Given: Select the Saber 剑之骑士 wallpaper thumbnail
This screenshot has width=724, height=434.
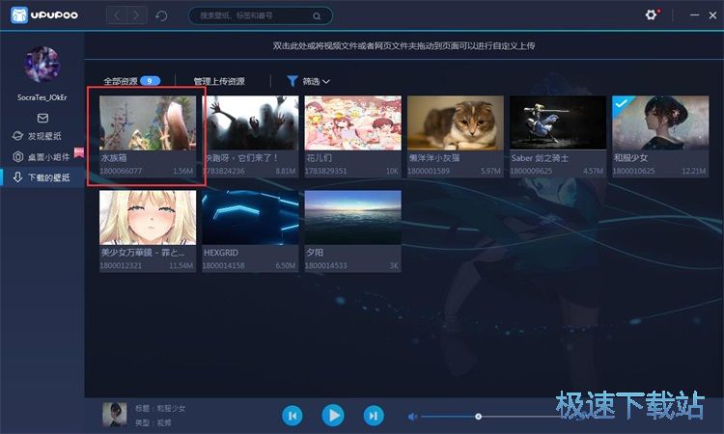Looking at the screenshot, I should point(558,122).
